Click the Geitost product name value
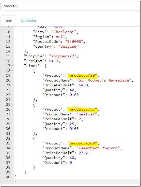The height and width of the screenshot is (187, 141). (87, 114)
